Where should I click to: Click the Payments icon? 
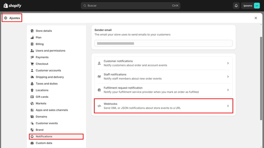pyautogui.click(x=32, y=57)
